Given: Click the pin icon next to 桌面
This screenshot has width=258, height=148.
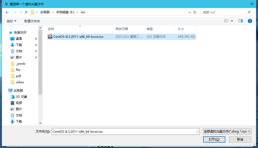Looking at the screenshot, I should (x=36, y=39).
